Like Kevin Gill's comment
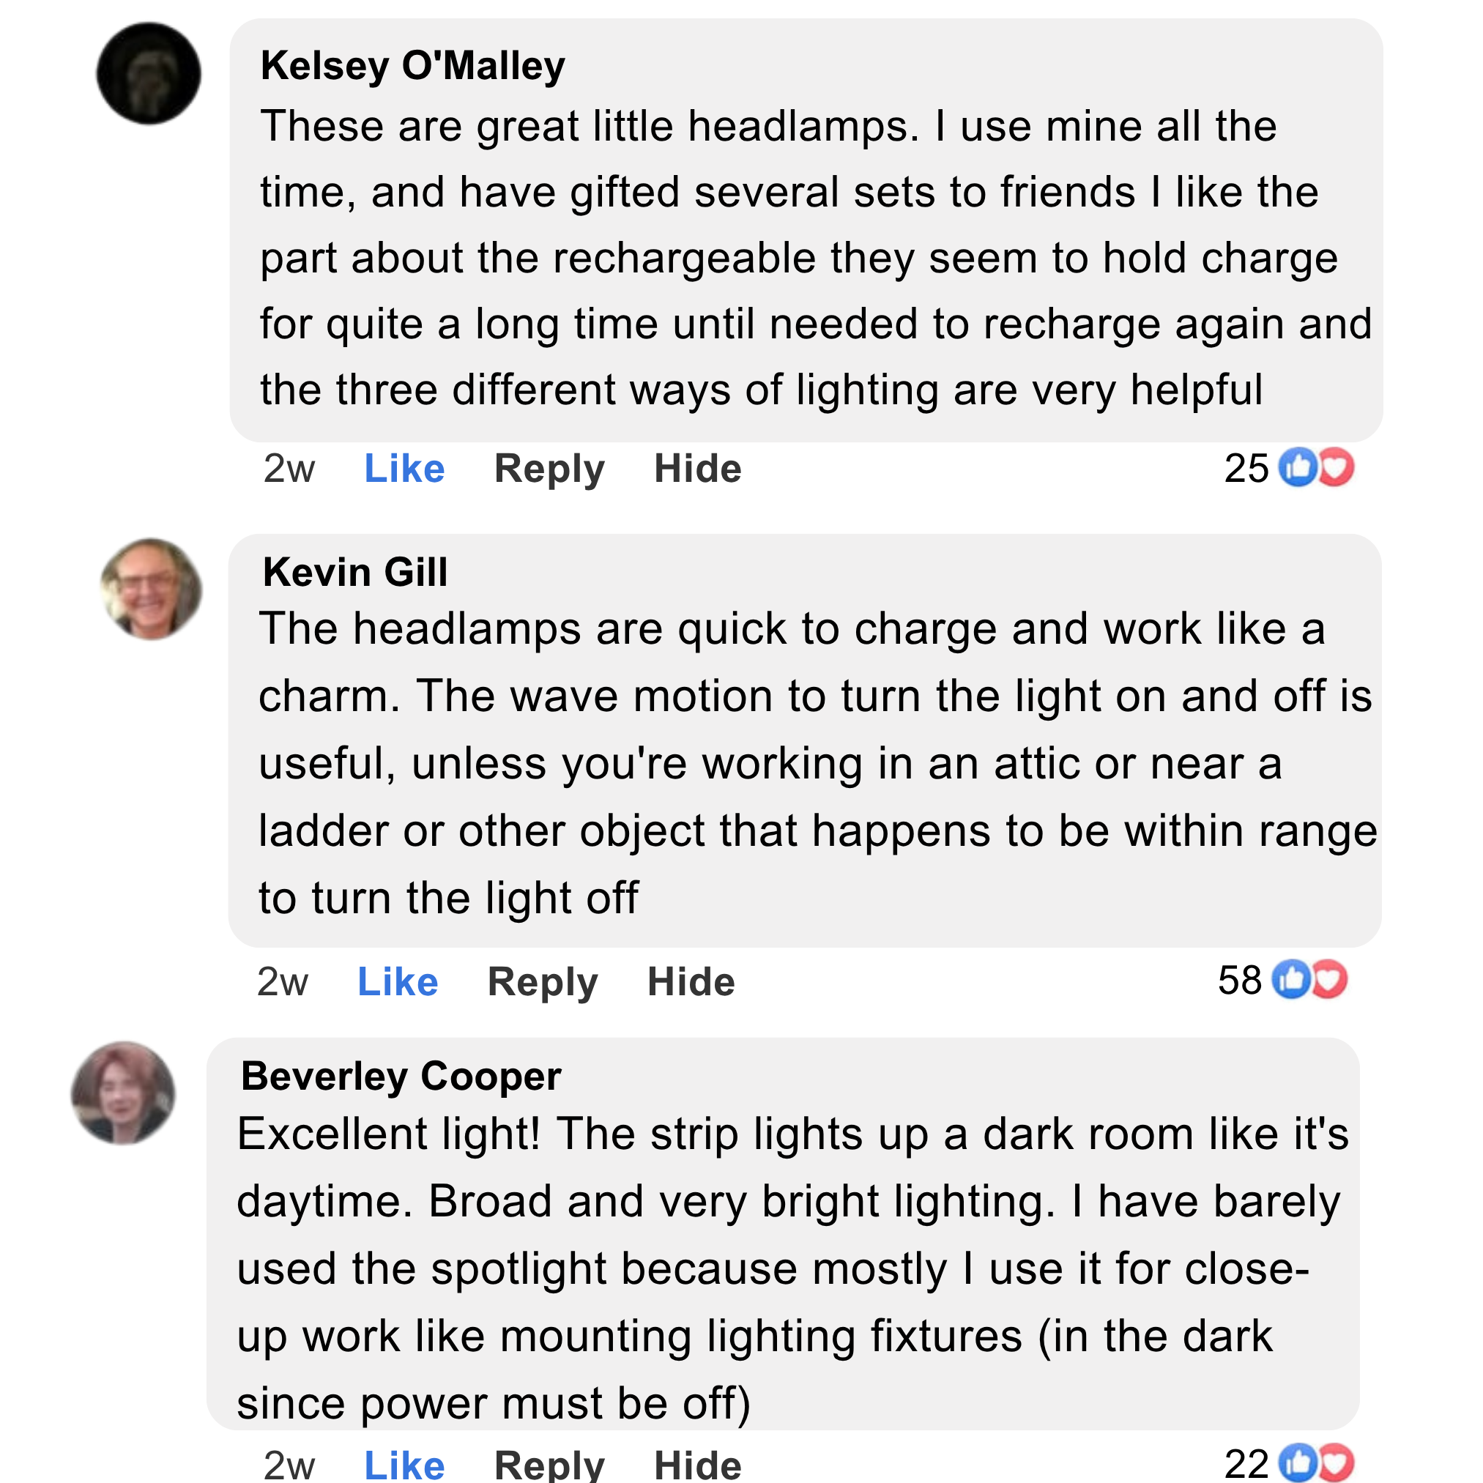 [x=398, y=981]
